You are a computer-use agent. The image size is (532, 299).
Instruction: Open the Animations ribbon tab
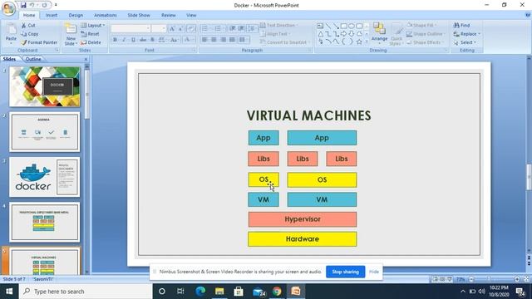(x=106, y=15)
